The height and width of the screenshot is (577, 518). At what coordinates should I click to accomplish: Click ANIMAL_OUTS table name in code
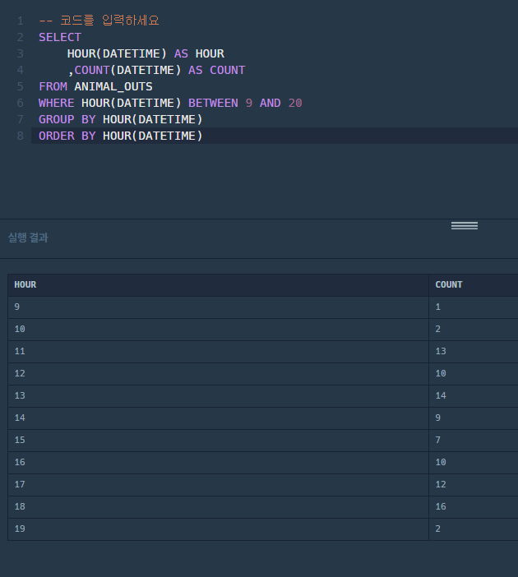113,86
